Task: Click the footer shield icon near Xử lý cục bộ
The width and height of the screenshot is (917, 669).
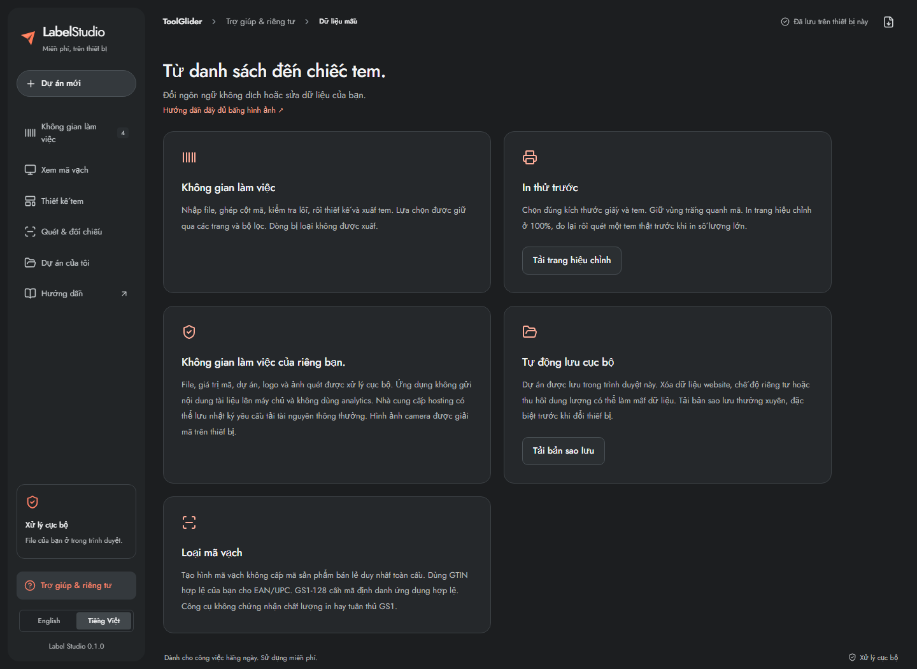Action: pyautogui.click(x=853, y=658)
